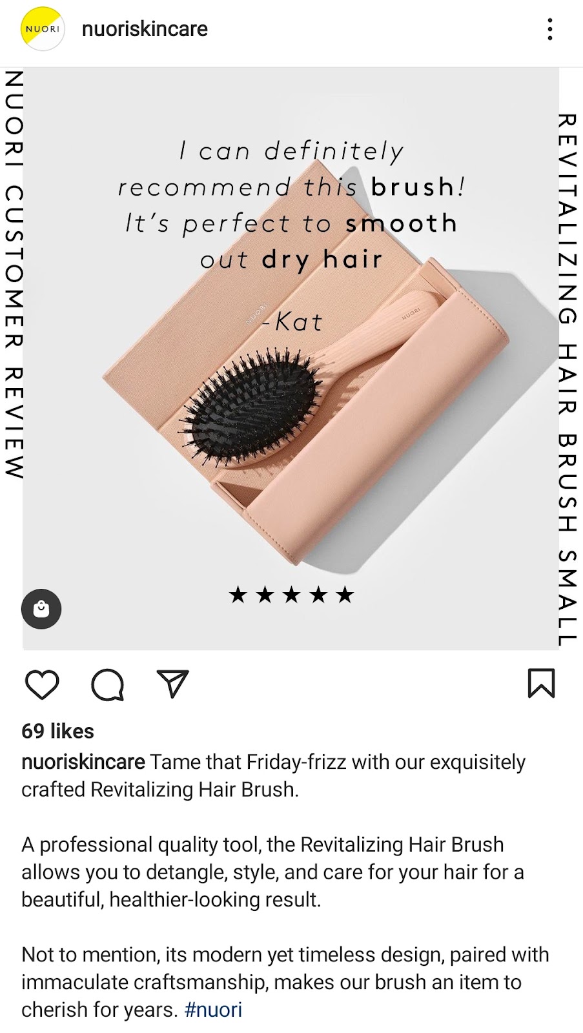The image size is (583, 1033).
Task: Save post with bookmark icon
Action: point(541,683)
